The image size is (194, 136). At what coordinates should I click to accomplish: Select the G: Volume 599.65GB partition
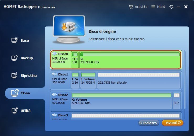[121, 101]
